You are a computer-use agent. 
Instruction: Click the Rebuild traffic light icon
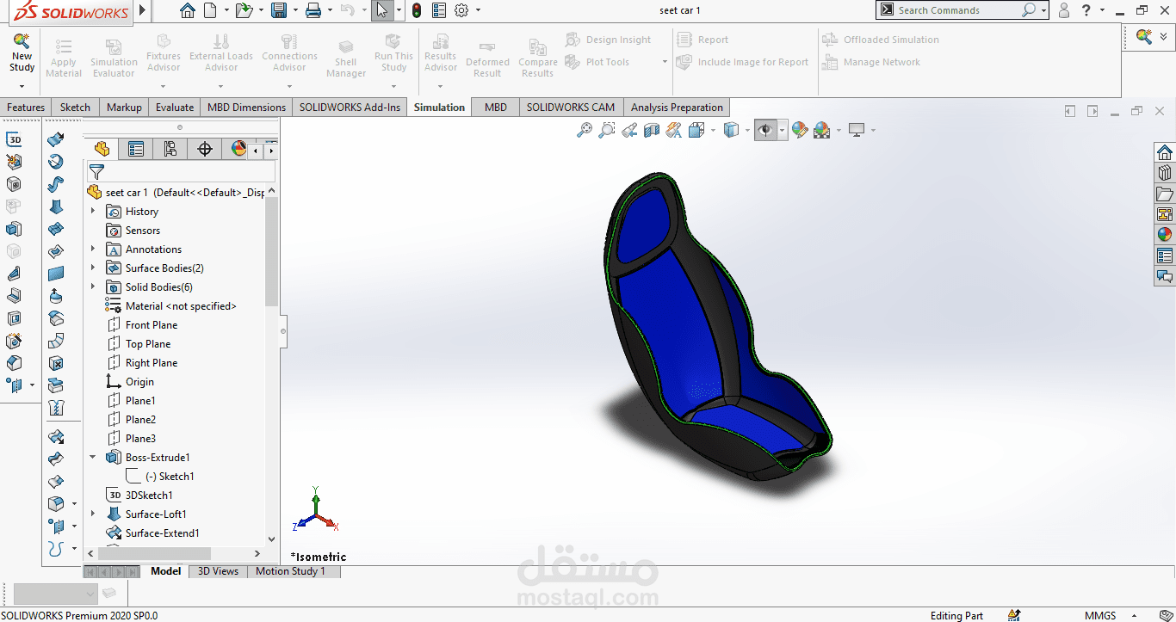417,10
